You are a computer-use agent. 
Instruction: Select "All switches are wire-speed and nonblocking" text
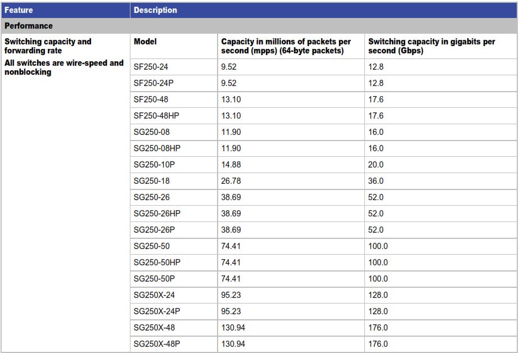pos(64,67)
